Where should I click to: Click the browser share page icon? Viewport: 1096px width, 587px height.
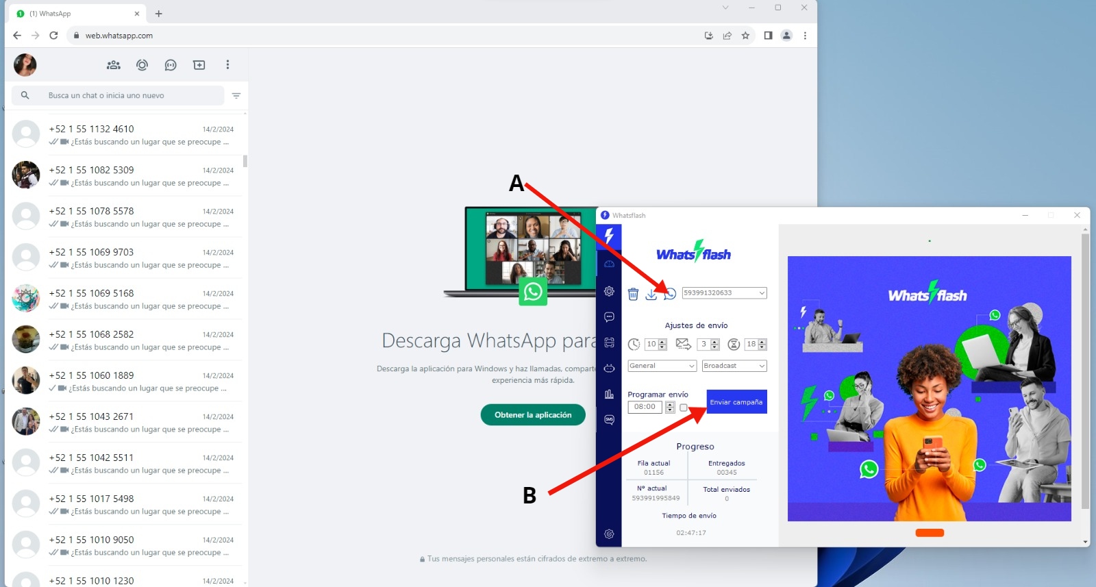pyautogui.click(x=727, y=36)
